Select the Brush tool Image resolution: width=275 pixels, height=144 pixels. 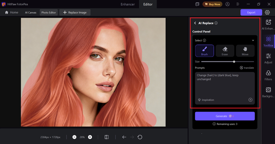[x=204, y=51]
